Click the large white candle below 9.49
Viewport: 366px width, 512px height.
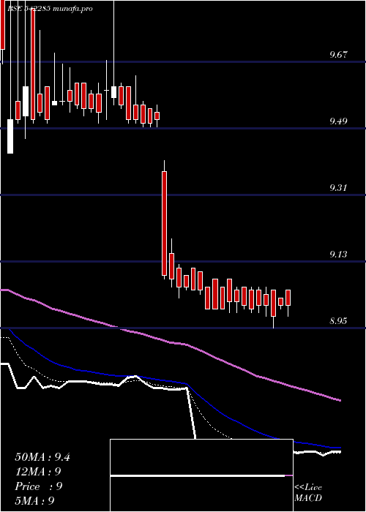[10, 136]
